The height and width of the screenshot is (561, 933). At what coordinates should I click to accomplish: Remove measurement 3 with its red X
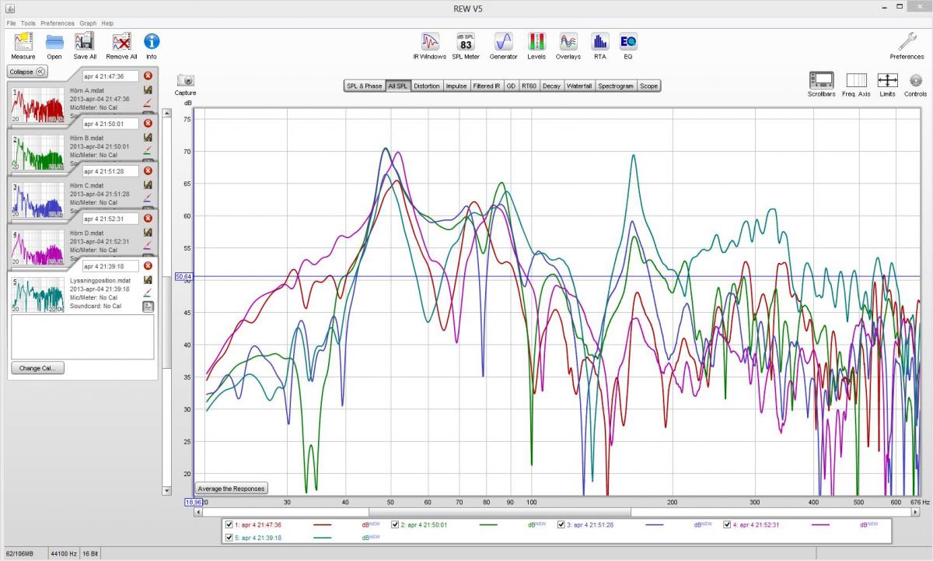tap(148, 170)
